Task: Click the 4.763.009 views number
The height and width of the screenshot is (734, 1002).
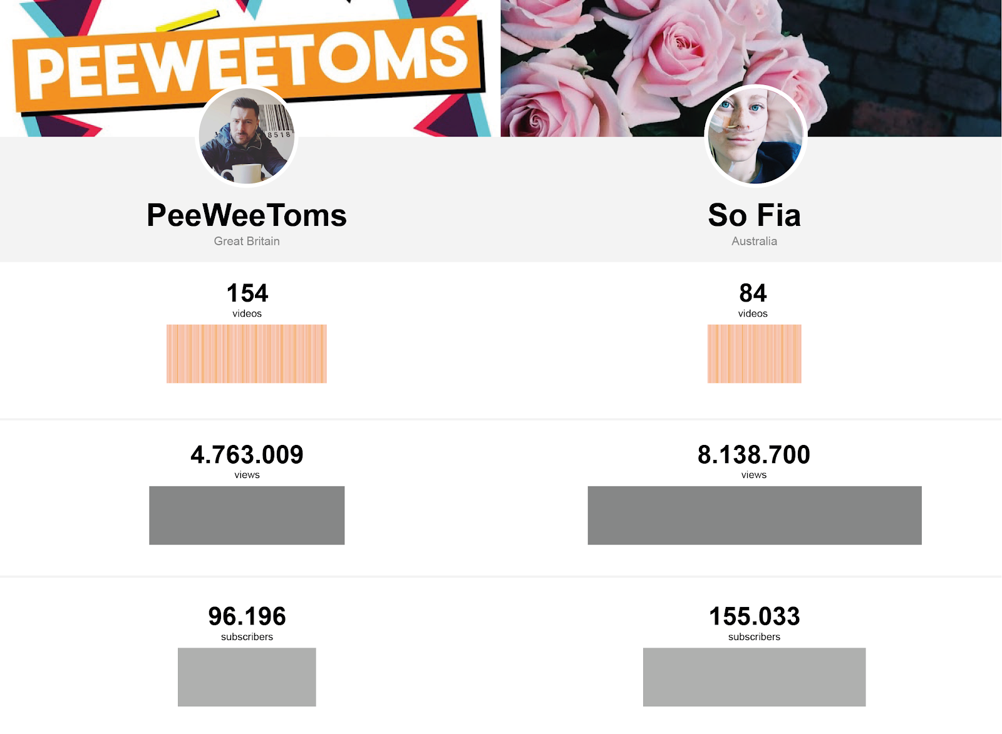Action: [247, 454]
